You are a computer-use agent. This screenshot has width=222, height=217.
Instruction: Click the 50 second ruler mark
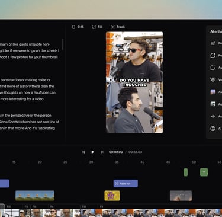tap(194, 162)
